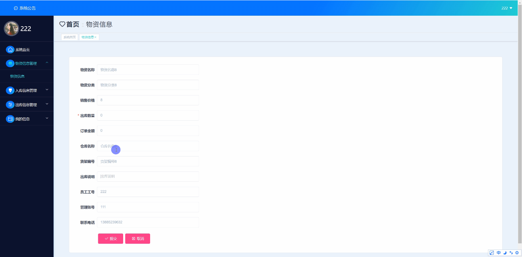Toggle the 中 Chinese input mode
Image resolution: width=522 pixels, height=257 pixels.
498,253
